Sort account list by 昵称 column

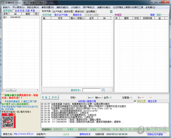click(28, 14)
